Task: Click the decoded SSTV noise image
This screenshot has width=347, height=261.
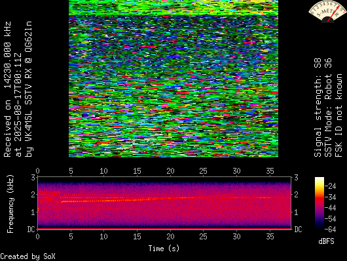Action: pos(173,79)
